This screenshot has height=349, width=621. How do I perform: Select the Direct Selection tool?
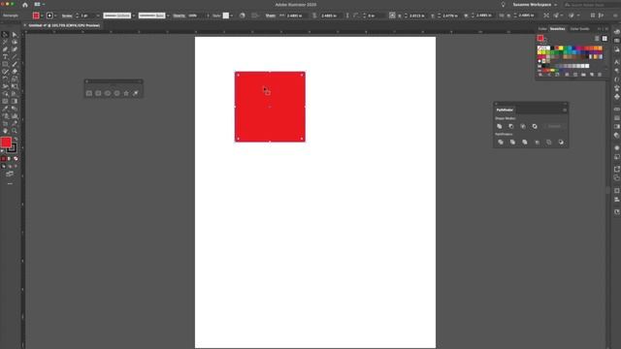pyautogui.click(x=15, y=35)
